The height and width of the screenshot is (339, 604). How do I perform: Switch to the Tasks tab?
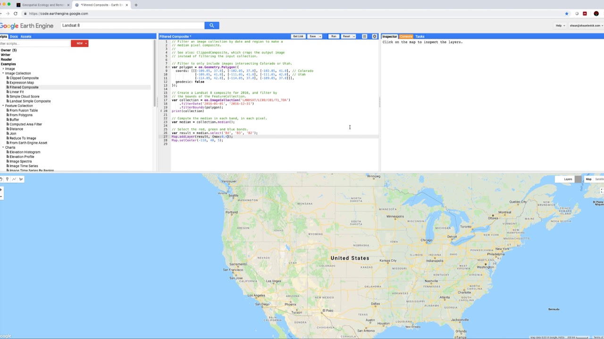point(419,36)
